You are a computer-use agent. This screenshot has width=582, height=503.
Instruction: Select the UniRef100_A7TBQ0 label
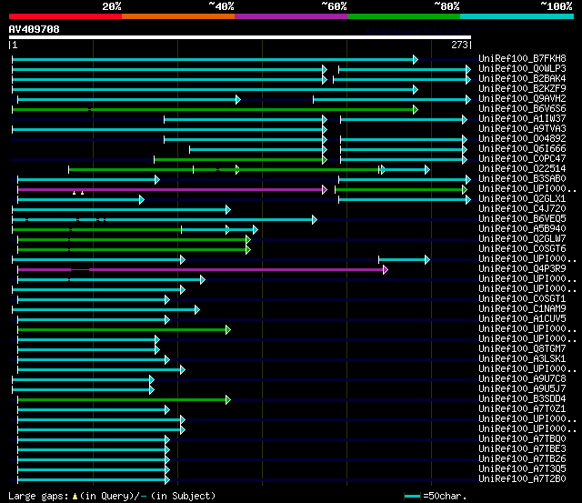(x=522, y=439)
